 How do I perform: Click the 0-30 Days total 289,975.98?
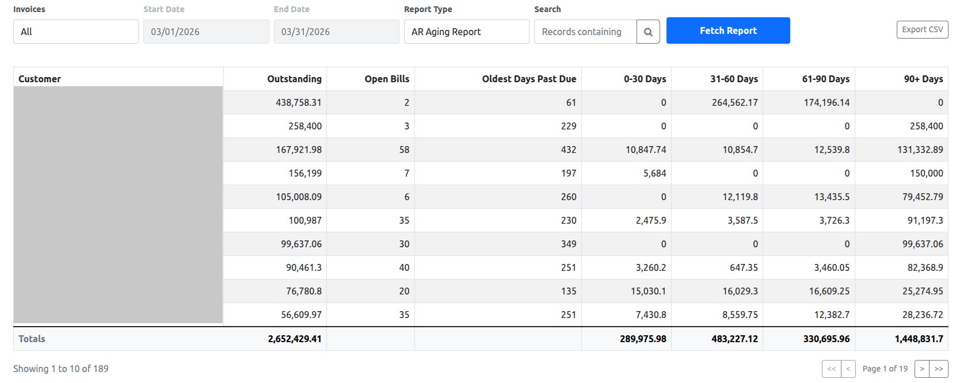(643, 339)
